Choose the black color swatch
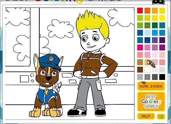Image resolution: width=171 pixels, height=124 pixels. (x=162, y=77)
